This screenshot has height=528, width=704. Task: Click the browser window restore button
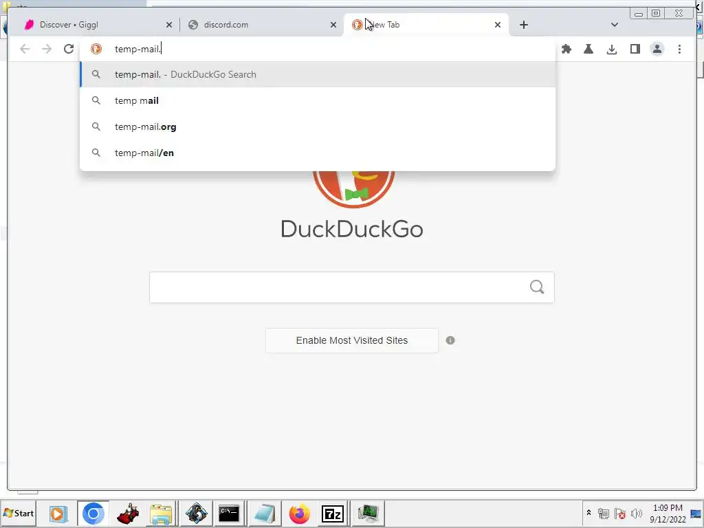656,13
